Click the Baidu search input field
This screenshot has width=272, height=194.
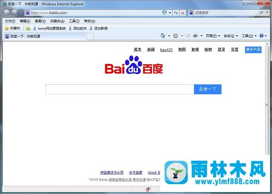(120, 89)
